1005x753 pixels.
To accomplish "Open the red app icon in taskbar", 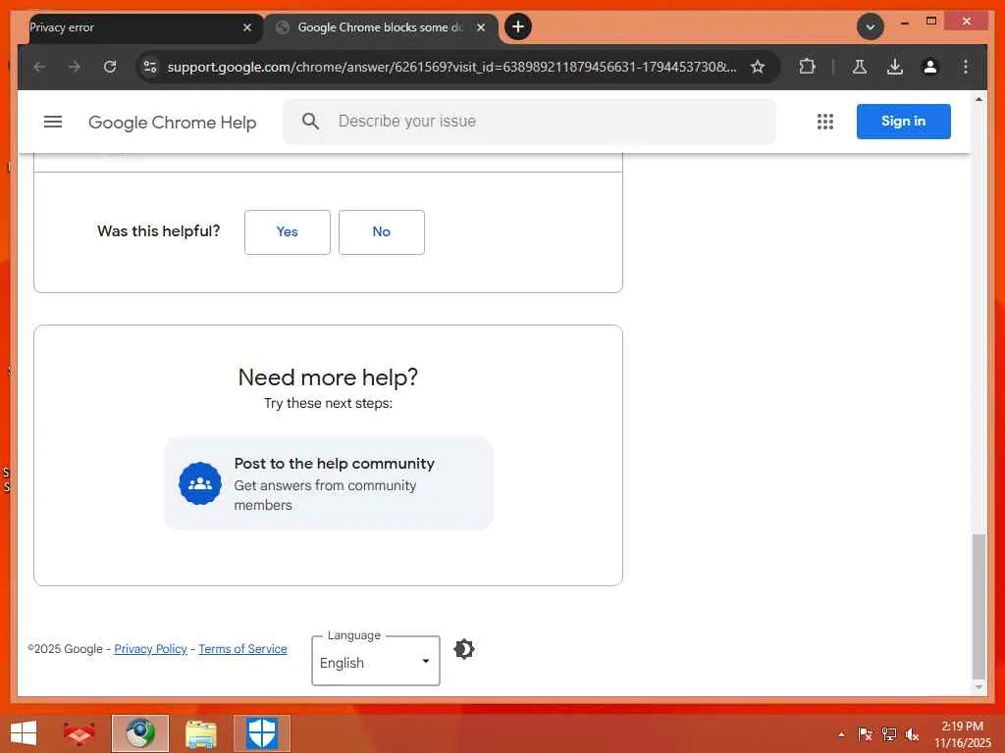I will 79,733.
